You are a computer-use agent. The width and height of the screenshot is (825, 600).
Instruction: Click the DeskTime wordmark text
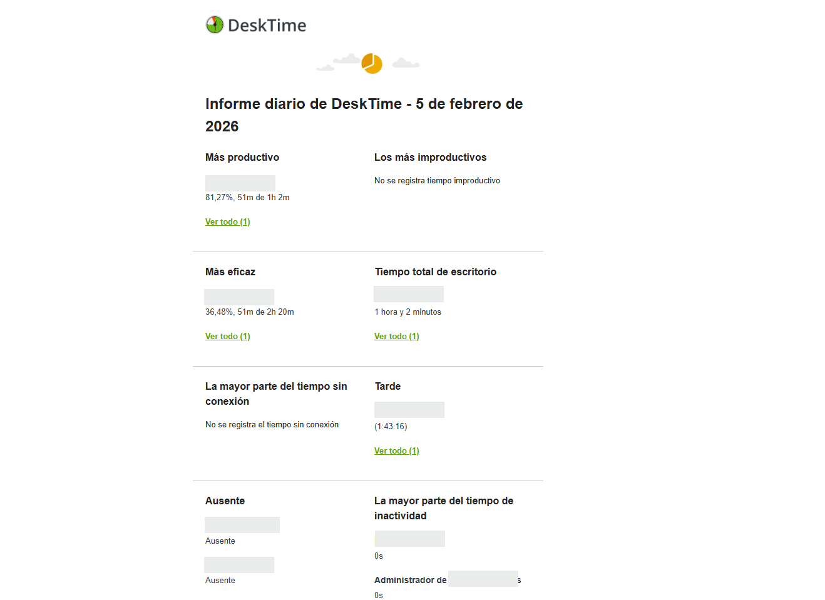pyautogui.click(x=267, y=26)
